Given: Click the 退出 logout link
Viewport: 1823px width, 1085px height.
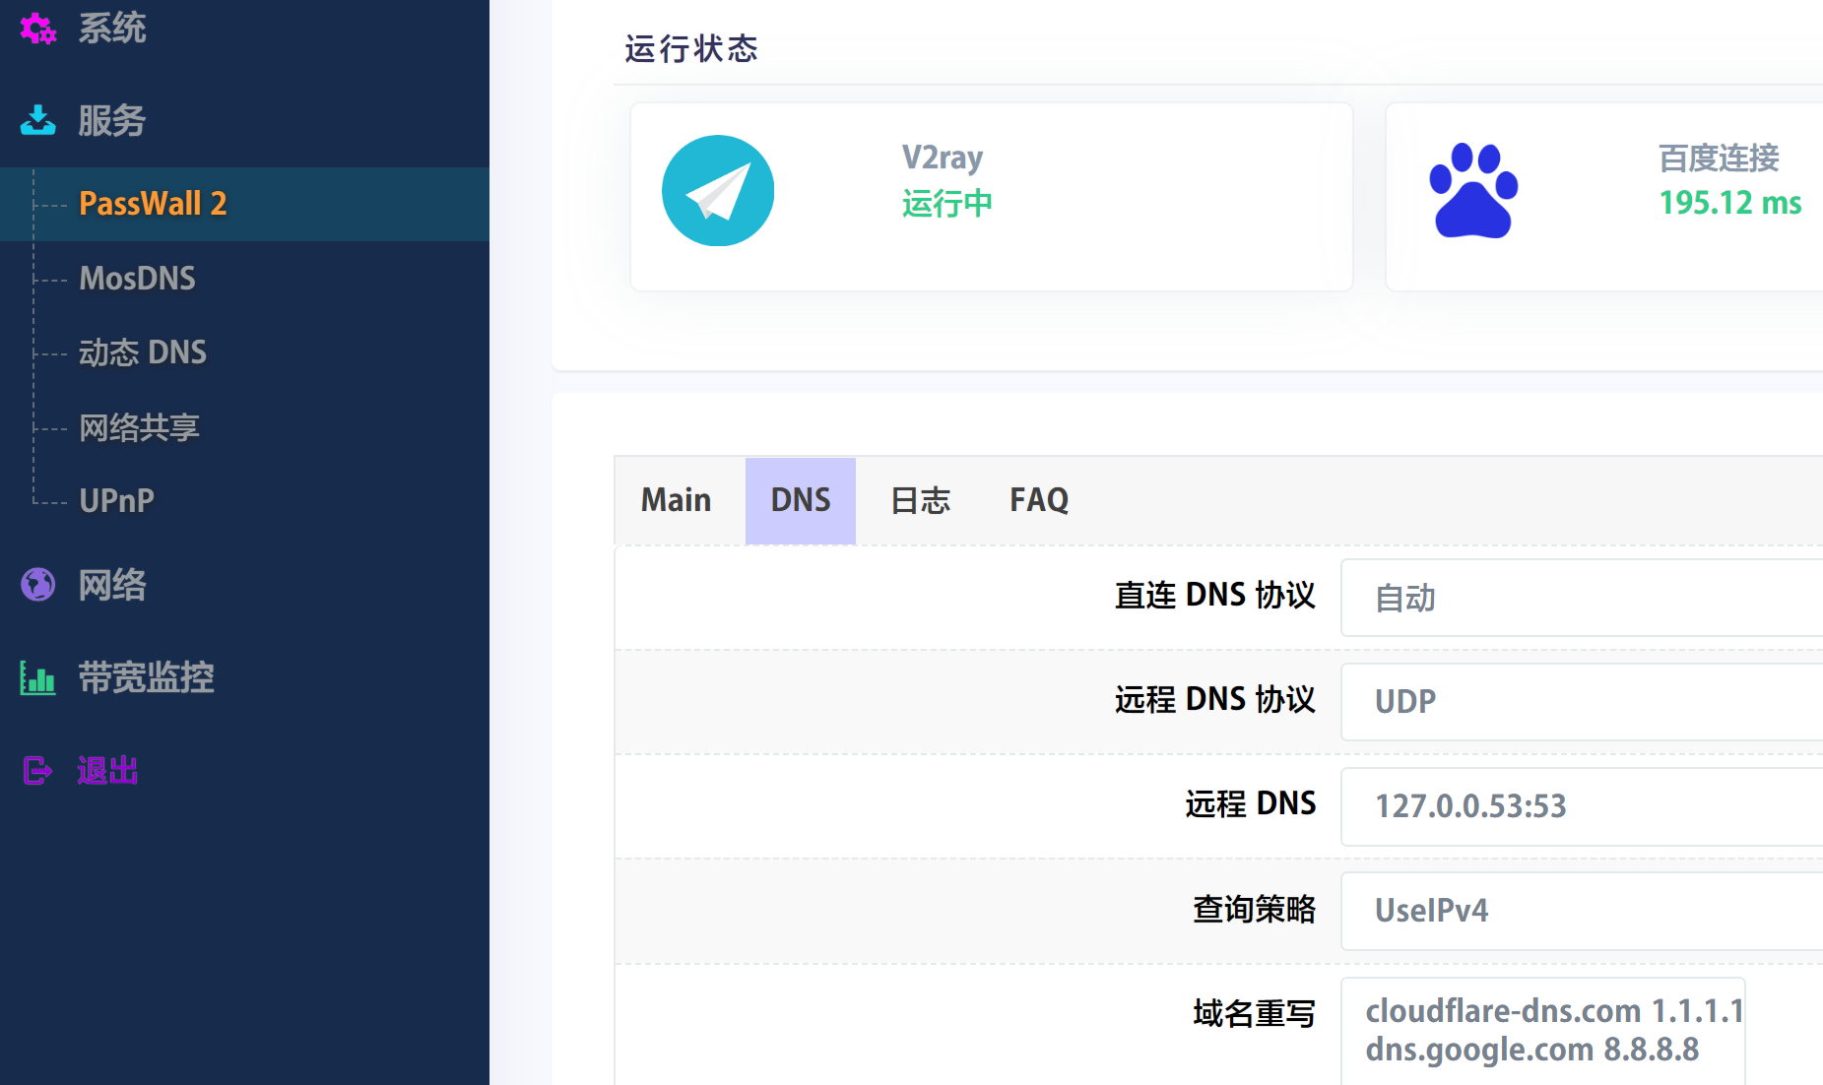Looking at the screenshot, I should pyautogui.click(x=107, y=770).
